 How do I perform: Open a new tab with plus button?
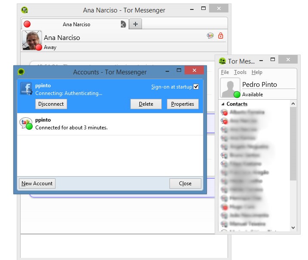click(135, 24)
